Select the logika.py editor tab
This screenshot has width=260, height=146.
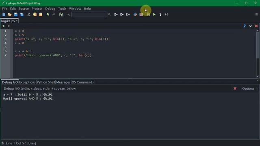[x=9, y=21]
